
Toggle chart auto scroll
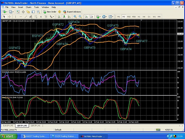86,17
